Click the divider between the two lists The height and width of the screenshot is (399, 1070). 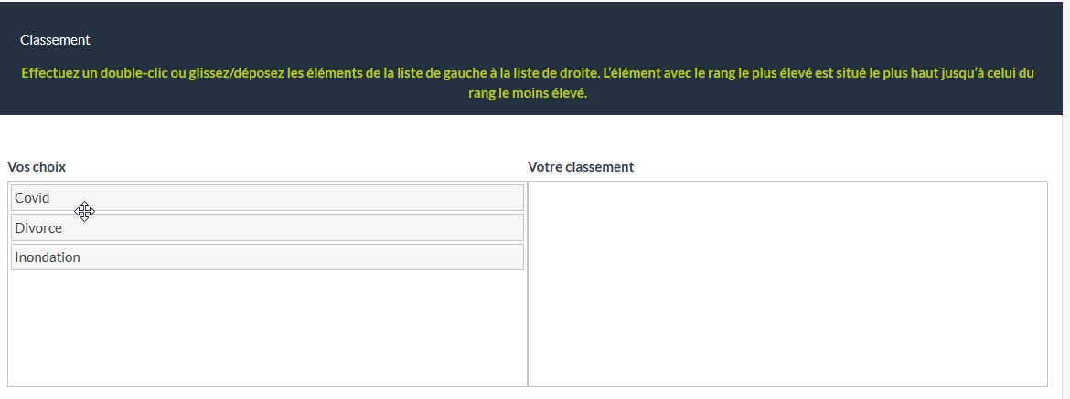pos(528,283)
